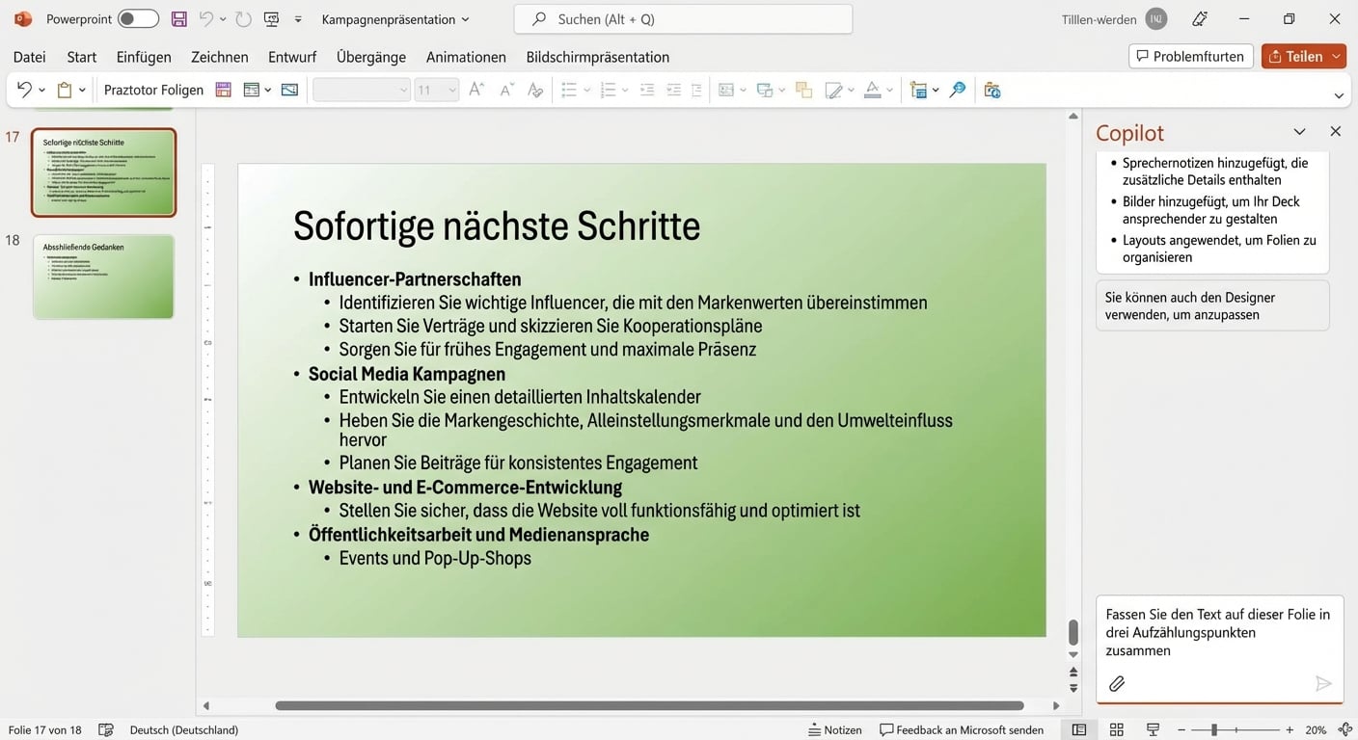Click the paperclip attachment icon in Copilot input
The height and width of the screenshot is (740, 1358).
pyautogui.click(x=1117, y=683)
